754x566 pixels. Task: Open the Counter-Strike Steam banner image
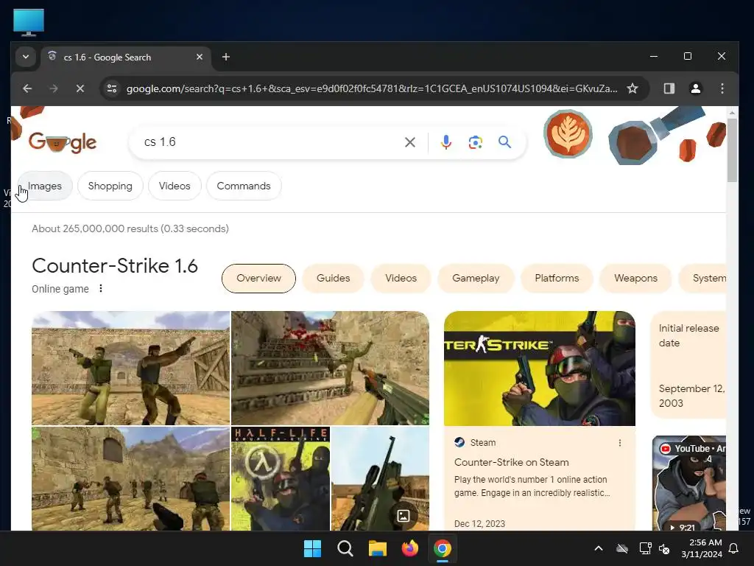540,368
